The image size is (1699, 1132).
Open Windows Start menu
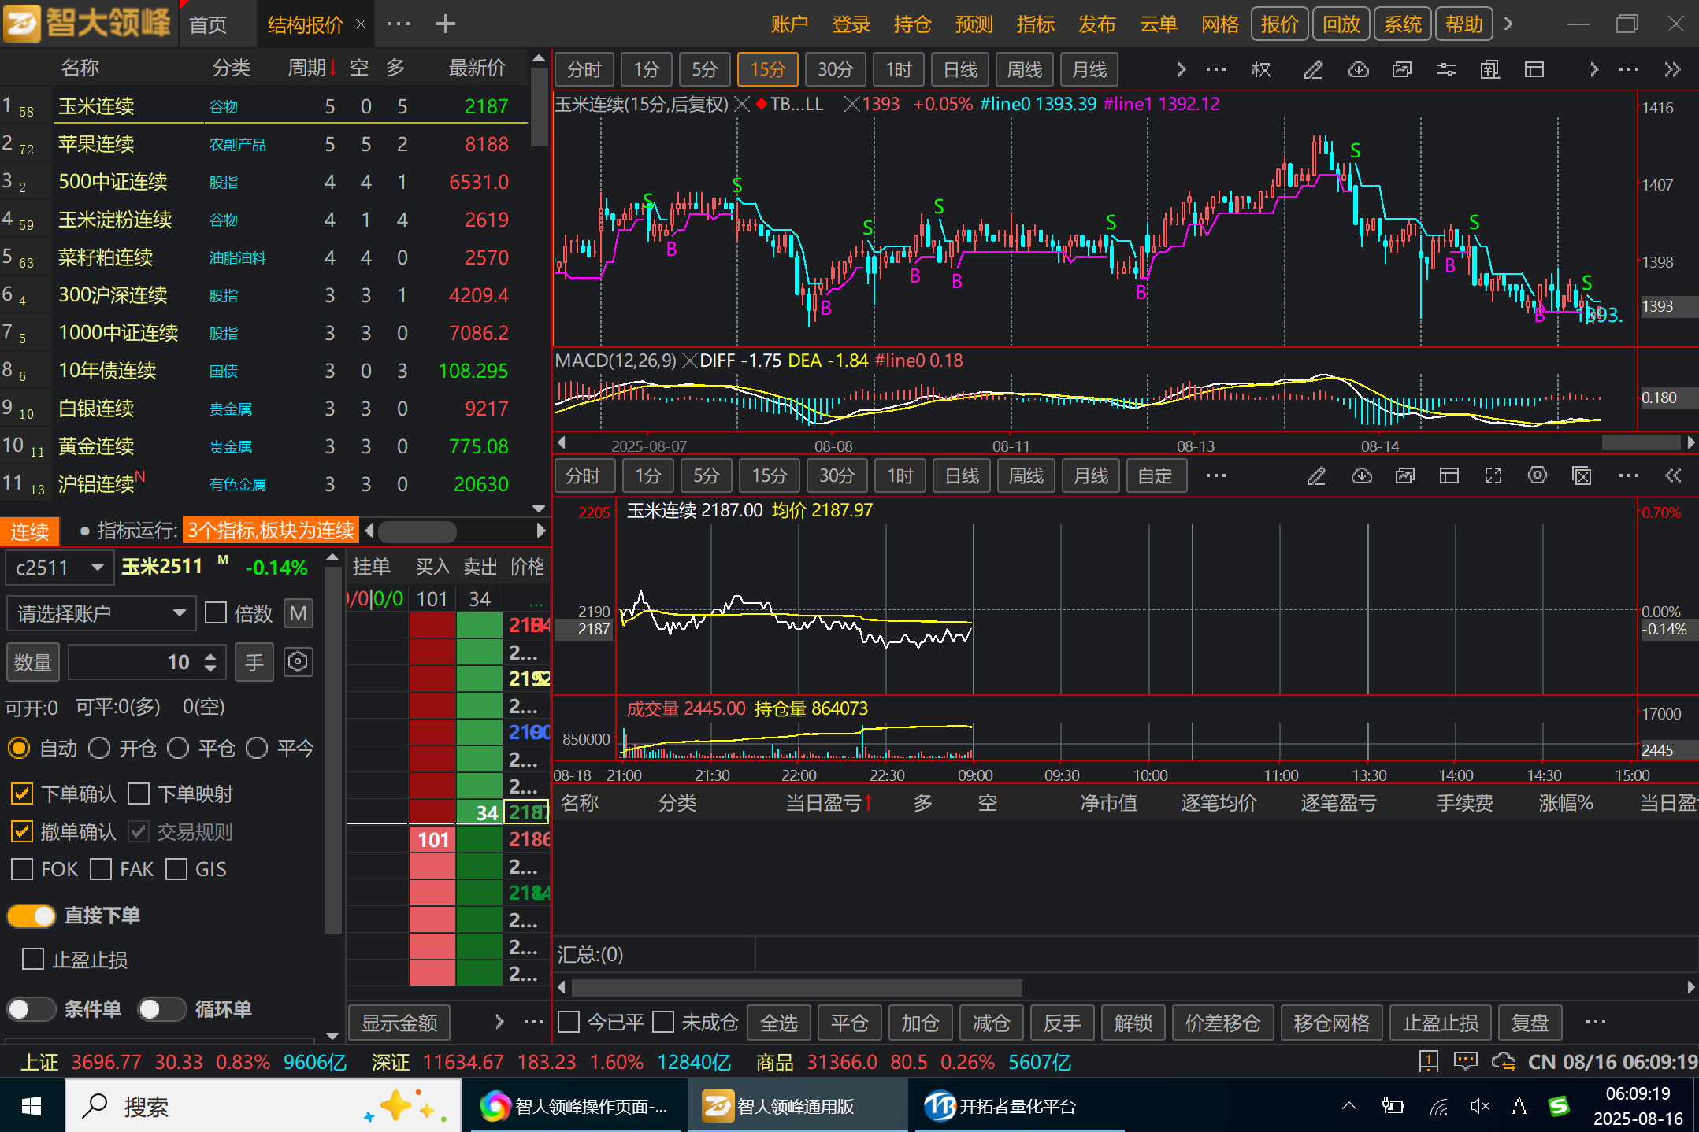32,1106
